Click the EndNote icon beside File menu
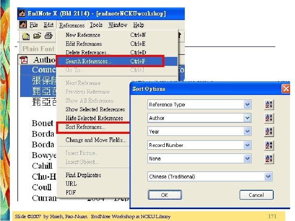The height and width of the screenshot is (221, 295). coord(23,25)
